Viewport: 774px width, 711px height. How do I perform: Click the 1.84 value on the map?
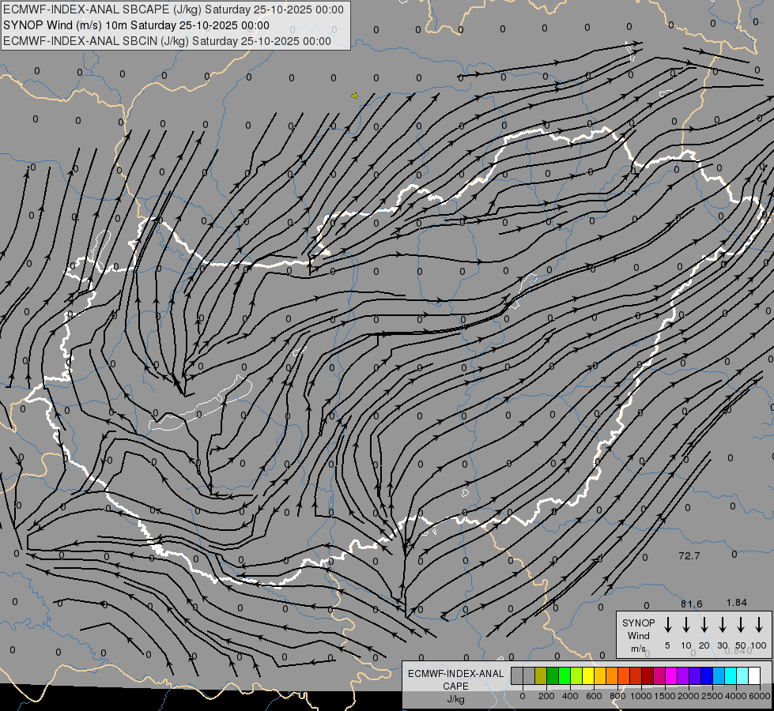[737, 603]
